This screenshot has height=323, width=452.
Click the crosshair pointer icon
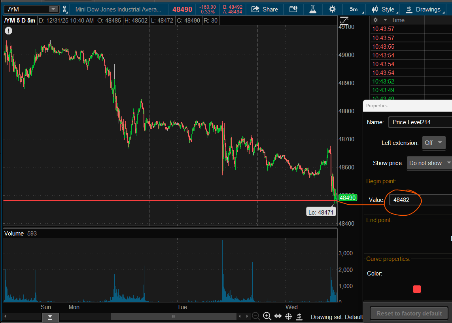tap(289, 316)
